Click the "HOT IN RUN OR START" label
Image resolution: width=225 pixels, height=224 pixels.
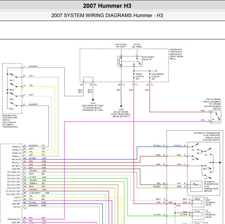(121, 46)
